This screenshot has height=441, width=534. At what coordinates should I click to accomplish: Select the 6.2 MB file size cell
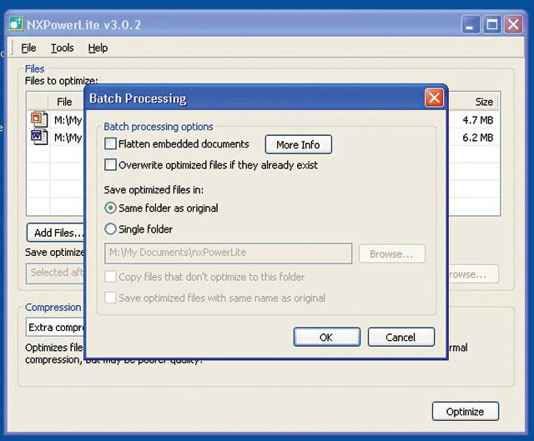pos(477,138)
